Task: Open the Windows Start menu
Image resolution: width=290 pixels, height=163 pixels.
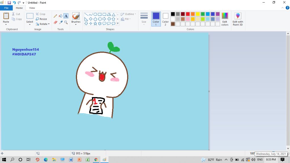Action: tap(4, 160)
